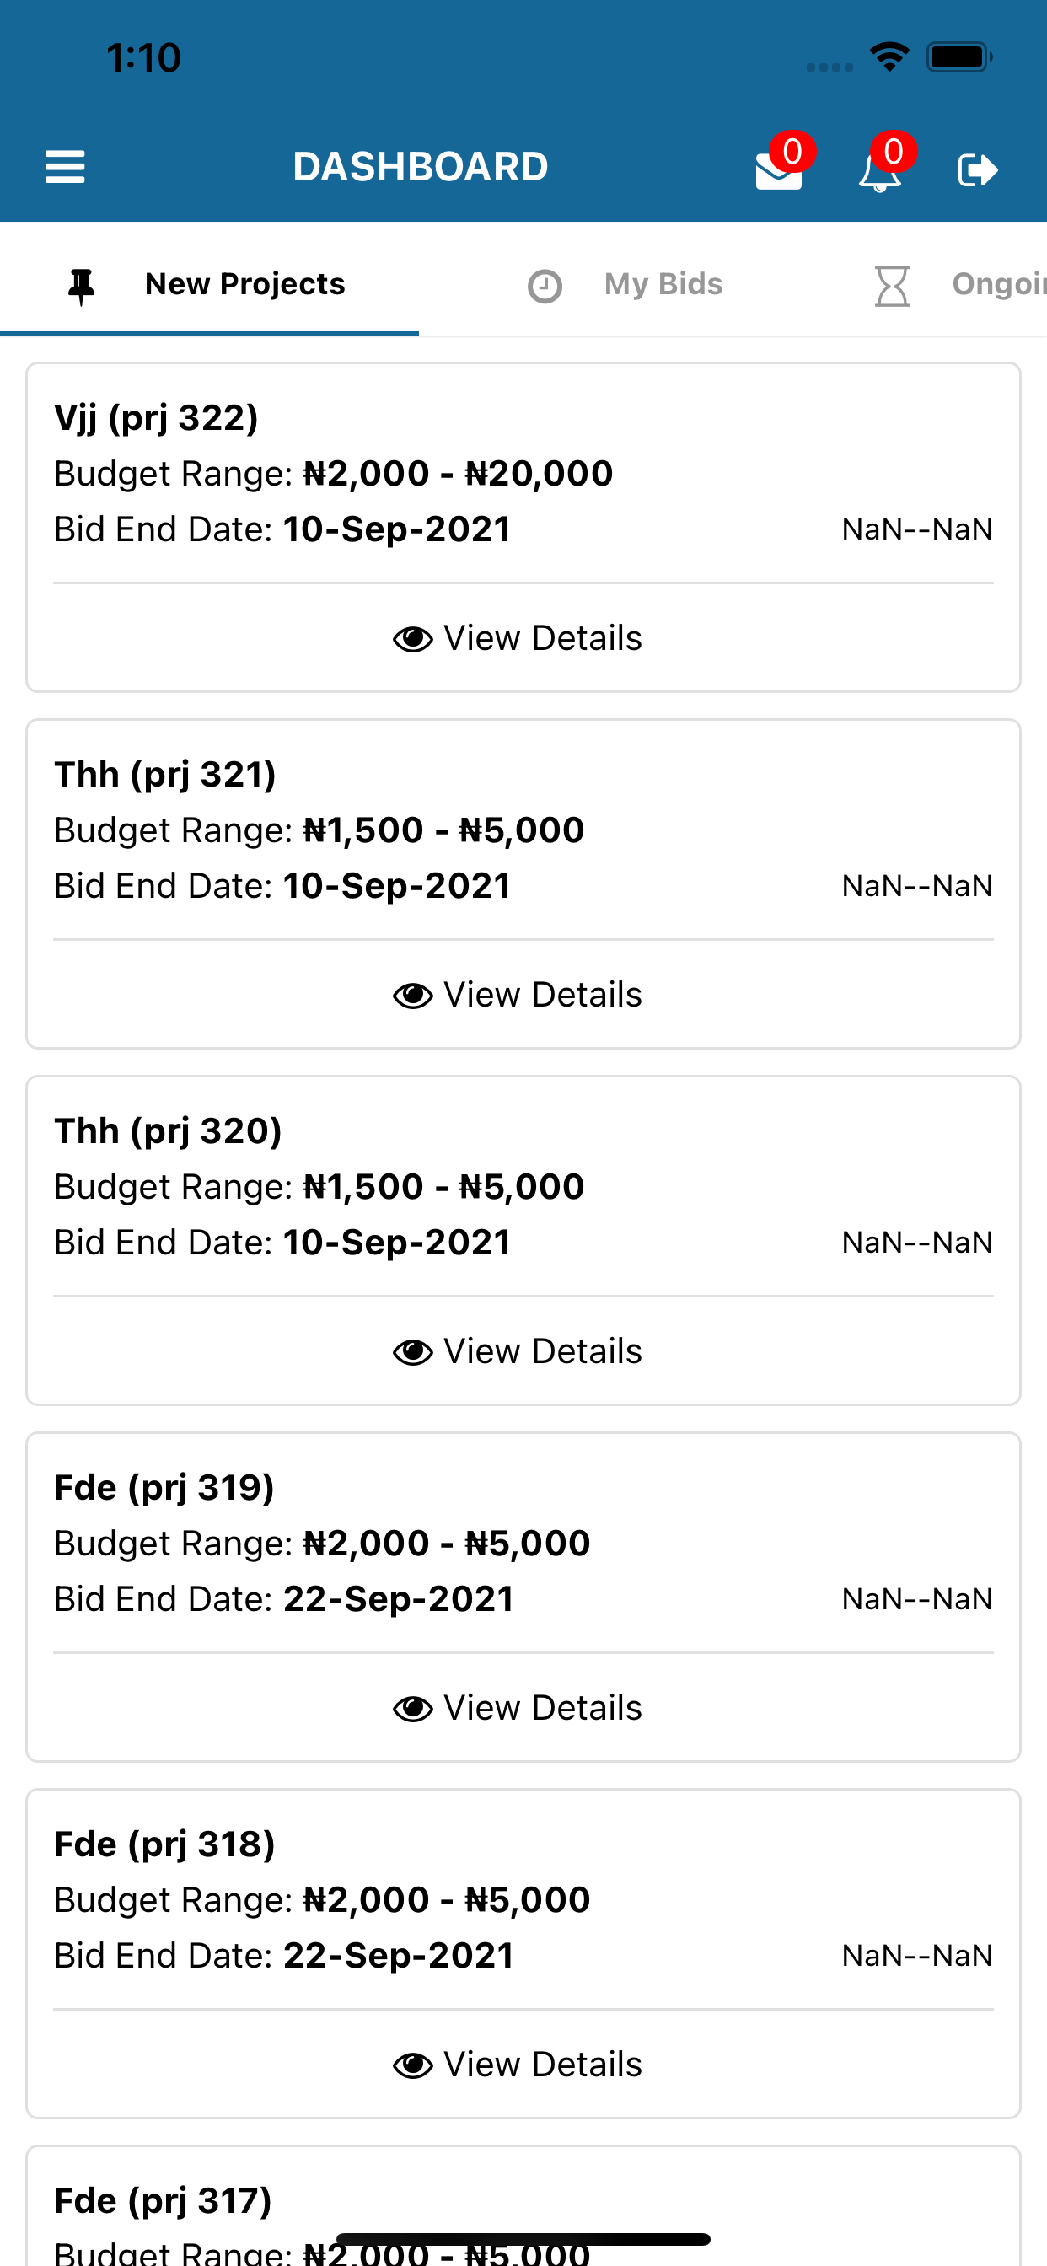
Task: Select the Fde (prj 317) project card
Action: tap(523, 2206)
